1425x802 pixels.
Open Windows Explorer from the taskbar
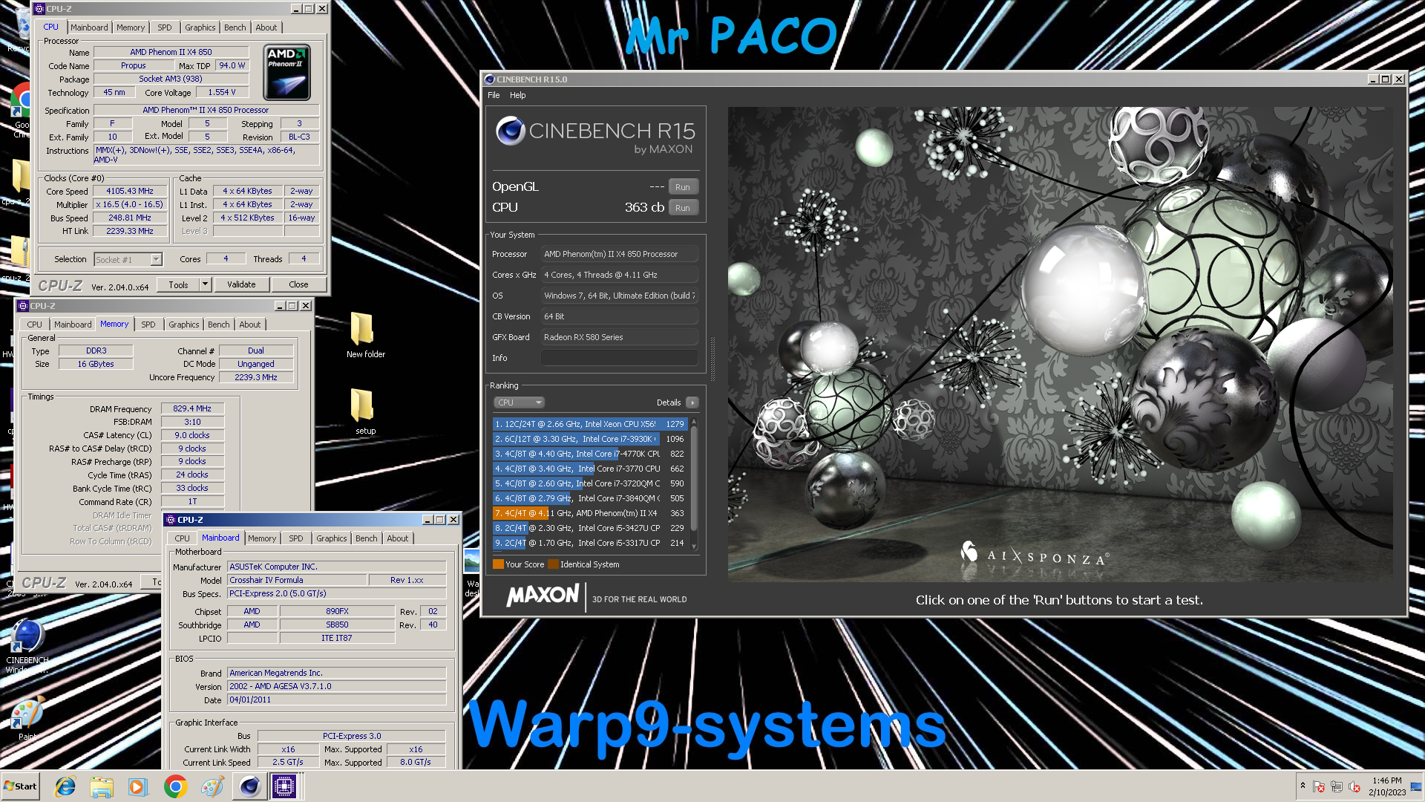tap(102, 786)
